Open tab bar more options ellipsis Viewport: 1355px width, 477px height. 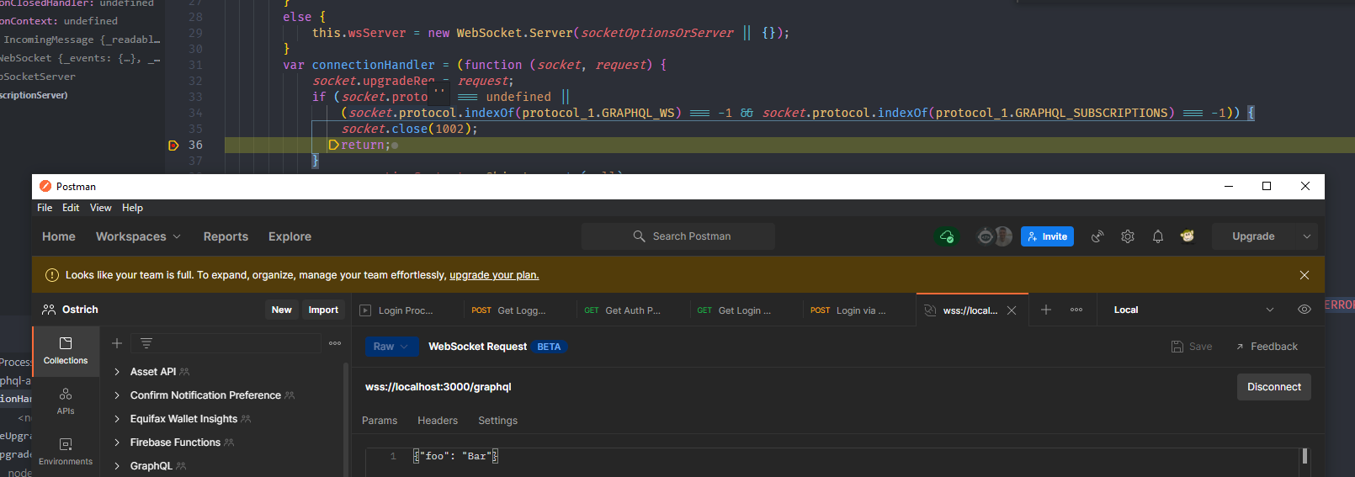point(1076,310)
